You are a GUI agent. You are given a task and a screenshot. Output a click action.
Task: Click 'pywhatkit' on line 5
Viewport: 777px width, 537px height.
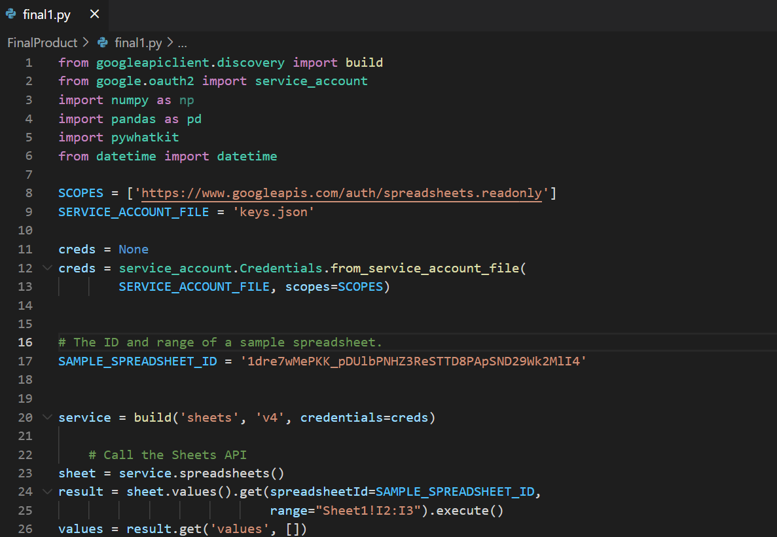pos(145,138)
